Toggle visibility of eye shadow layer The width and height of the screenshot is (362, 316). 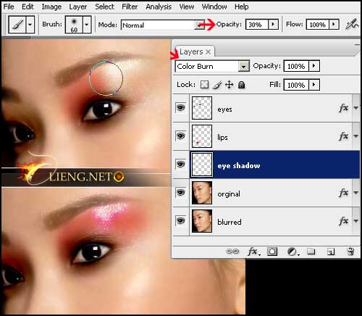click(180, 165)
